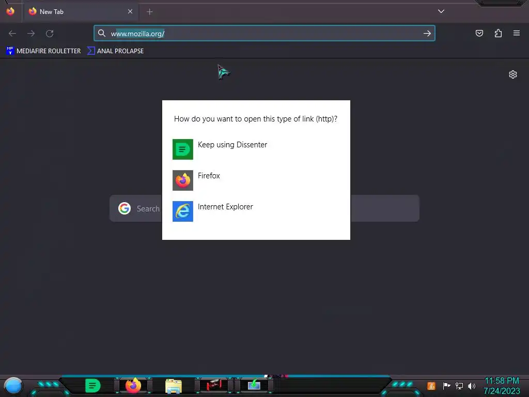Open Action Center flag tray icon
The image size is (529, 397).
[446, 386]
